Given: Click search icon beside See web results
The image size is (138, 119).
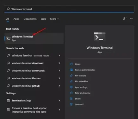Looking at the screenshot, I should pos(9,56).
